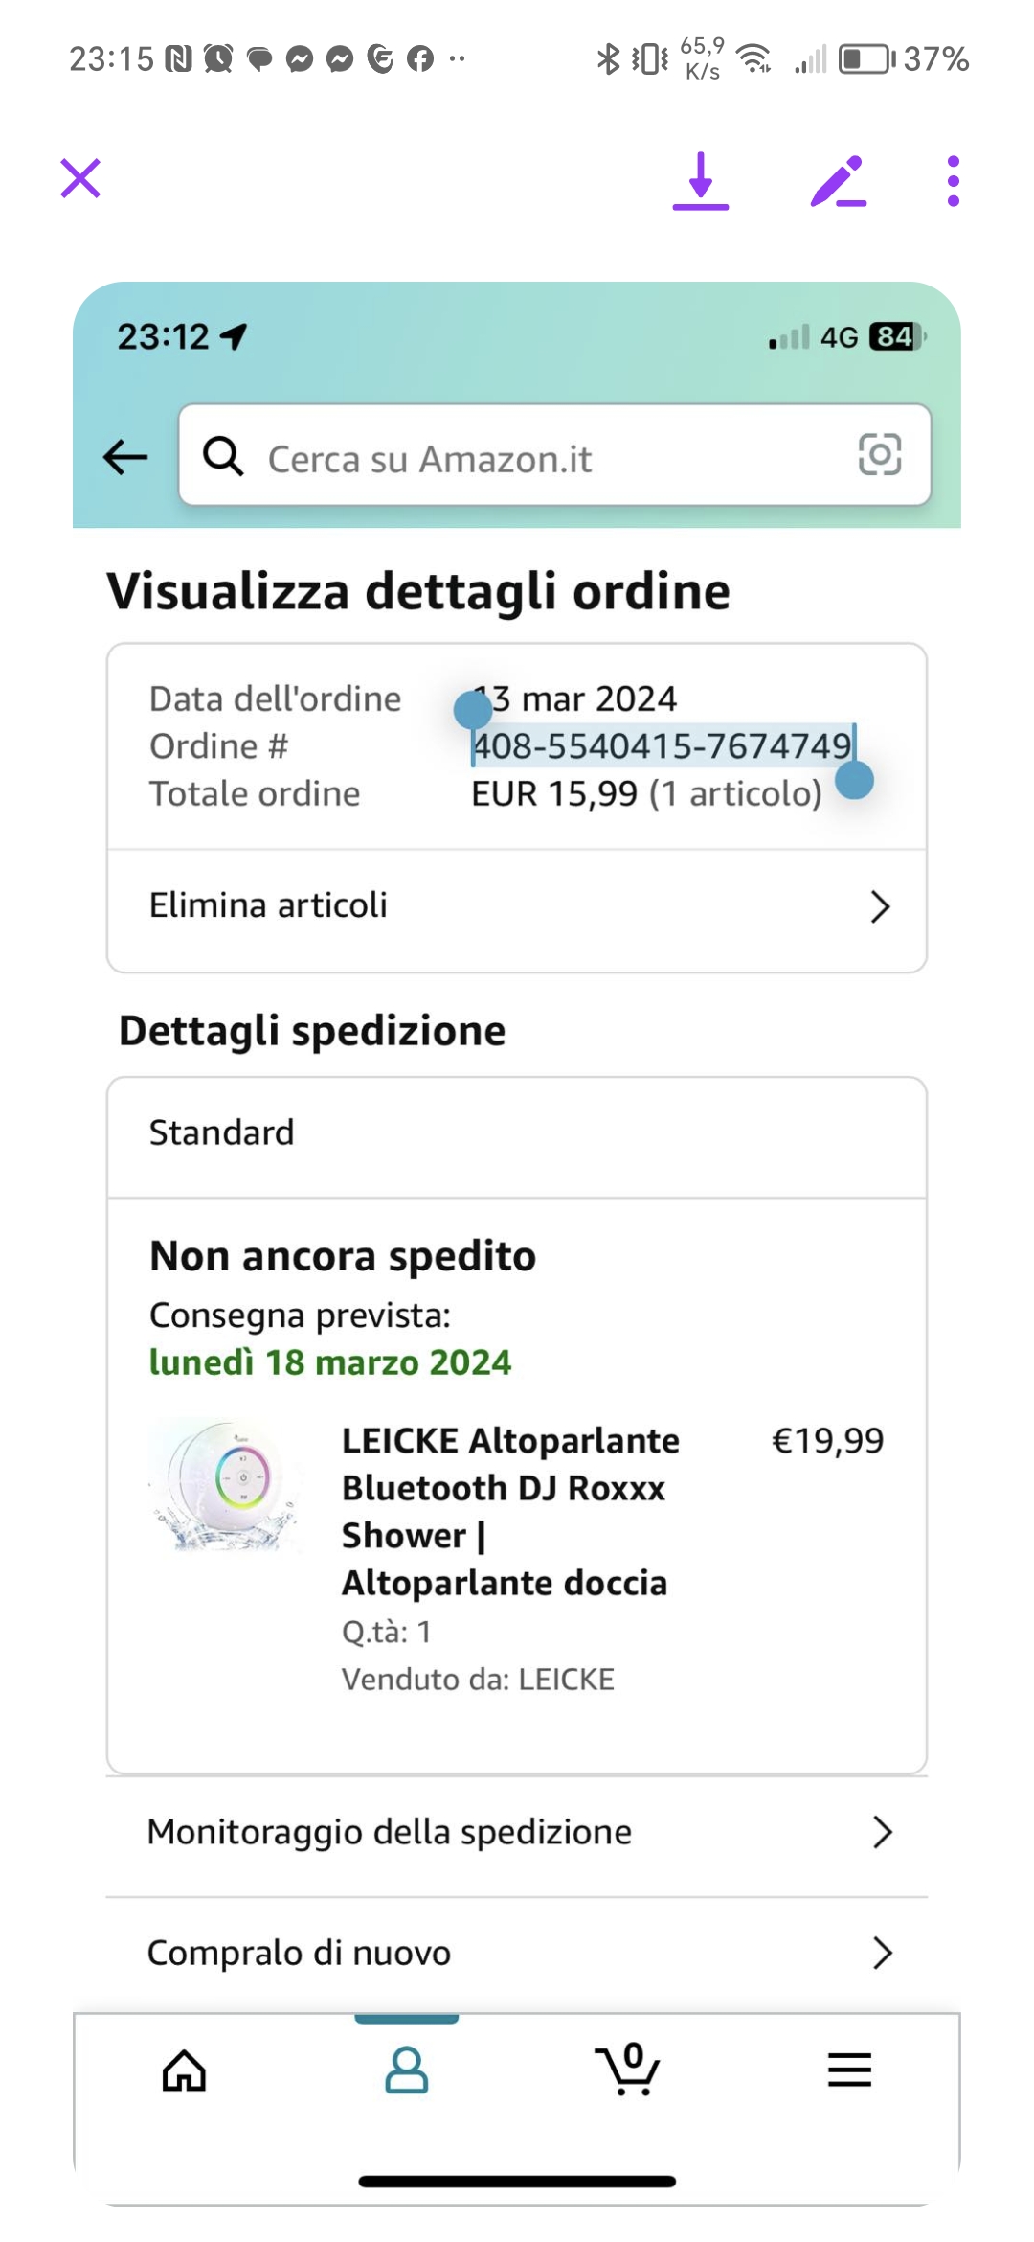Tap the search magnifier icon

click(223, 456)
